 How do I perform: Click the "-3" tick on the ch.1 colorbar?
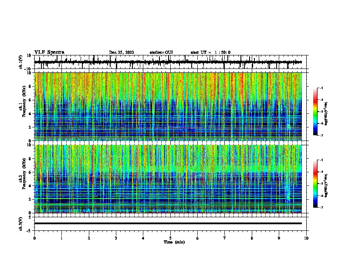click(x=321, y=88)
